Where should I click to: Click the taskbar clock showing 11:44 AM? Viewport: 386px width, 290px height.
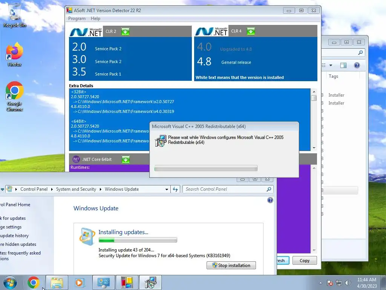pyautogui.click(x=367, y=283)
